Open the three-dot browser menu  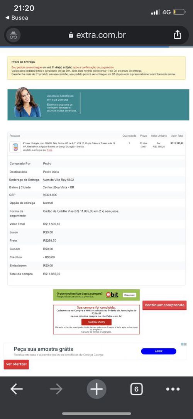173,389
